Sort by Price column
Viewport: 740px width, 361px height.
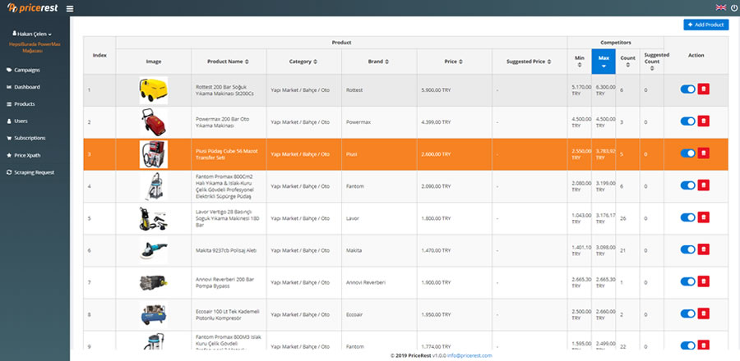(454, 62)
